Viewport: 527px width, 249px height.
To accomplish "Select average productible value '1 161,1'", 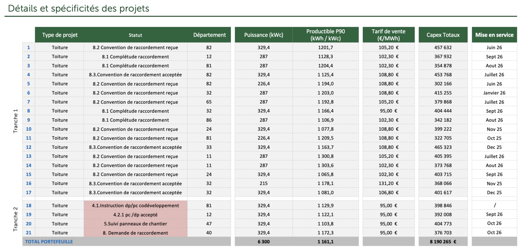I will coord(325,241).
